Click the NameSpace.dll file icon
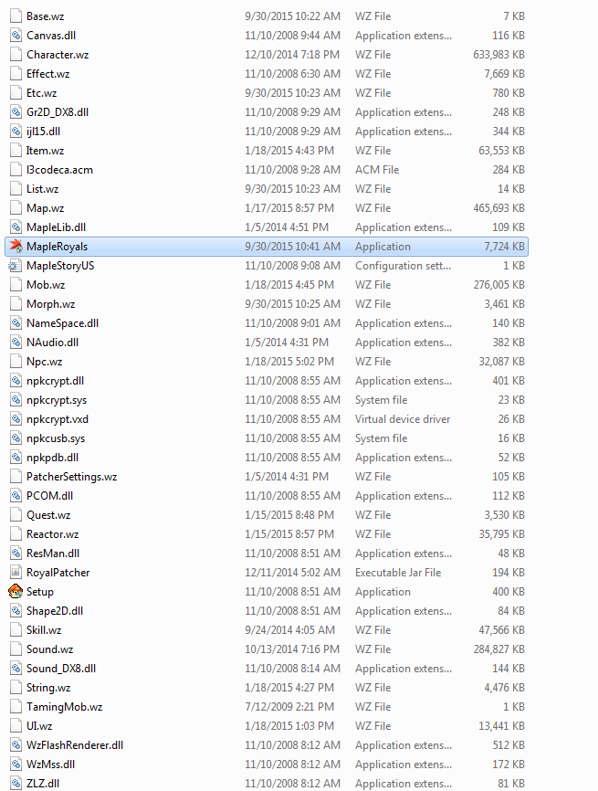 (16, 322)
